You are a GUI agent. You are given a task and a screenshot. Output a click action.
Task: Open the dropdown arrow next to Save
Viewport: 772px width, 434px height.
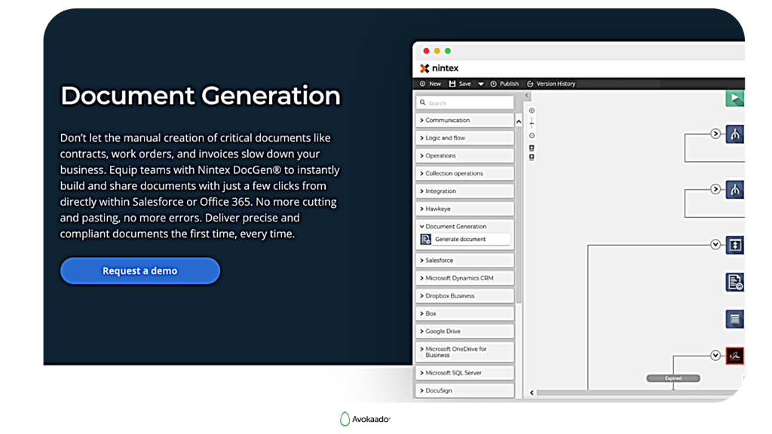coord(480,84)
